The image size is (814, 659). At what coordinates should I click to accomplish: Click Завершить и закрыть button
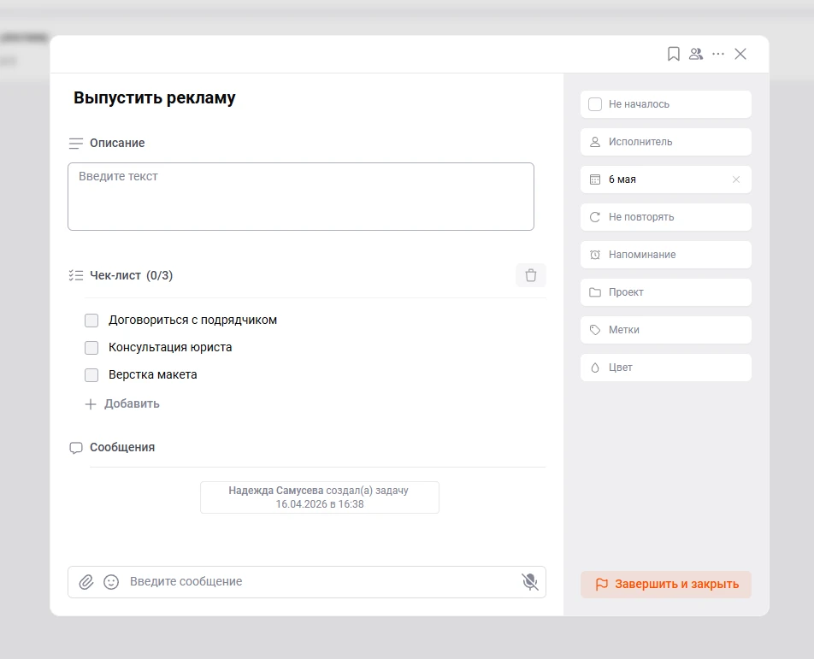666,585
